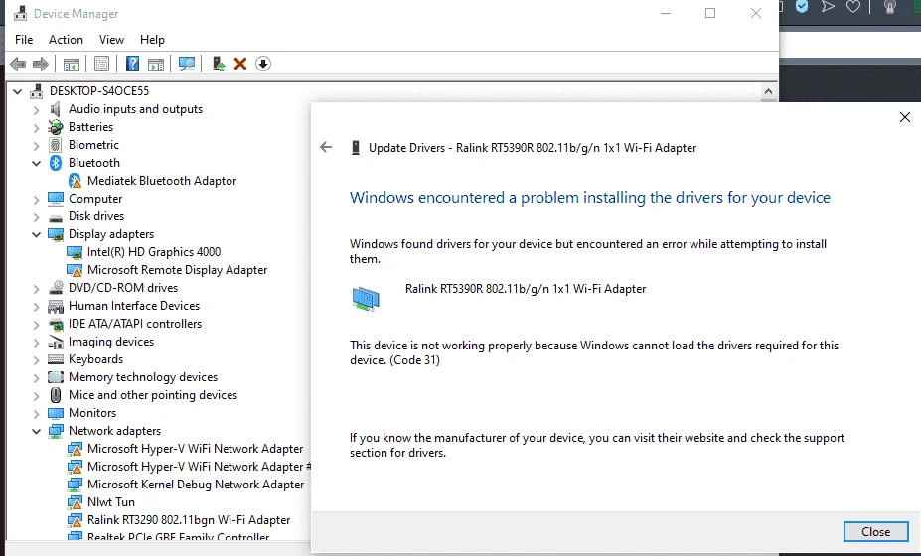
Task: Click the red X Uninstall device icon
Action: pyautogui.click(x=240, y=64)
